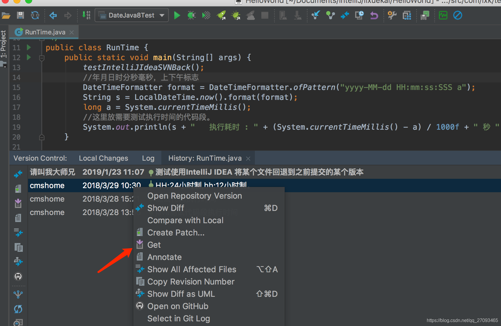The height and width of the screenshot is (326, 501).
Task: Choose Select in Git Log menu item
Action: click(x=209, y=318)
